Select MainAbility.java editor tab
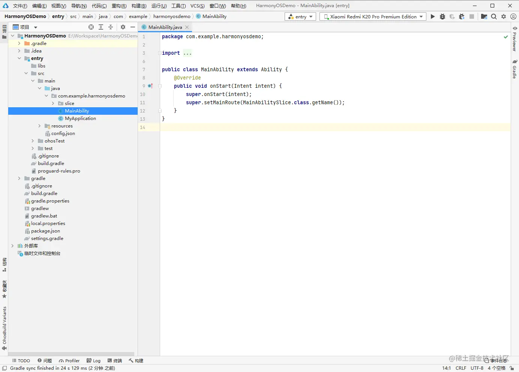Viewport: 519px width, 372px height. click(165, 27)
